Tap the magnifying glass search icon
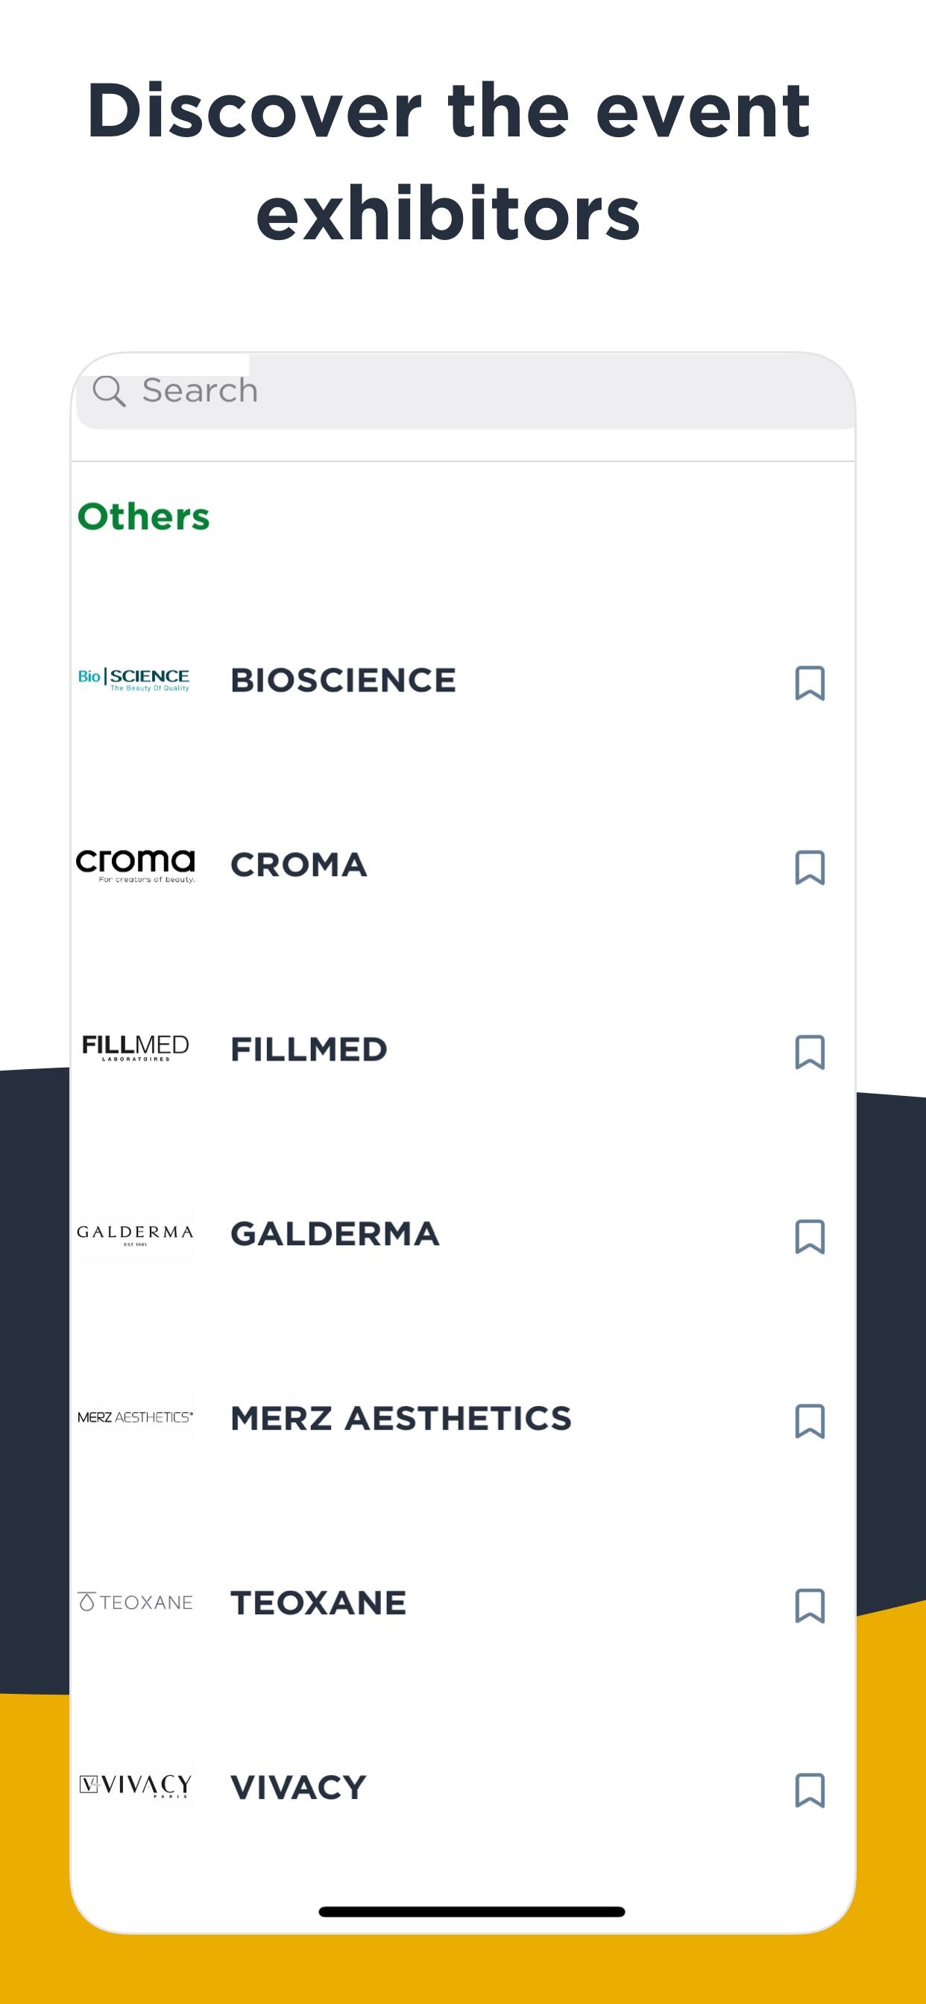This screenshot has height=2004, width=926. tap(109, 391)
